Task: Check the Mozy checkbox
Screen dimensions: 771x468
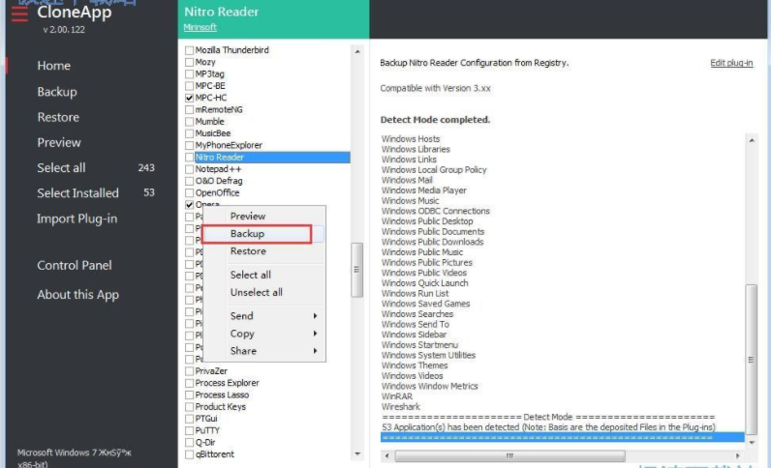Action: 189,62
